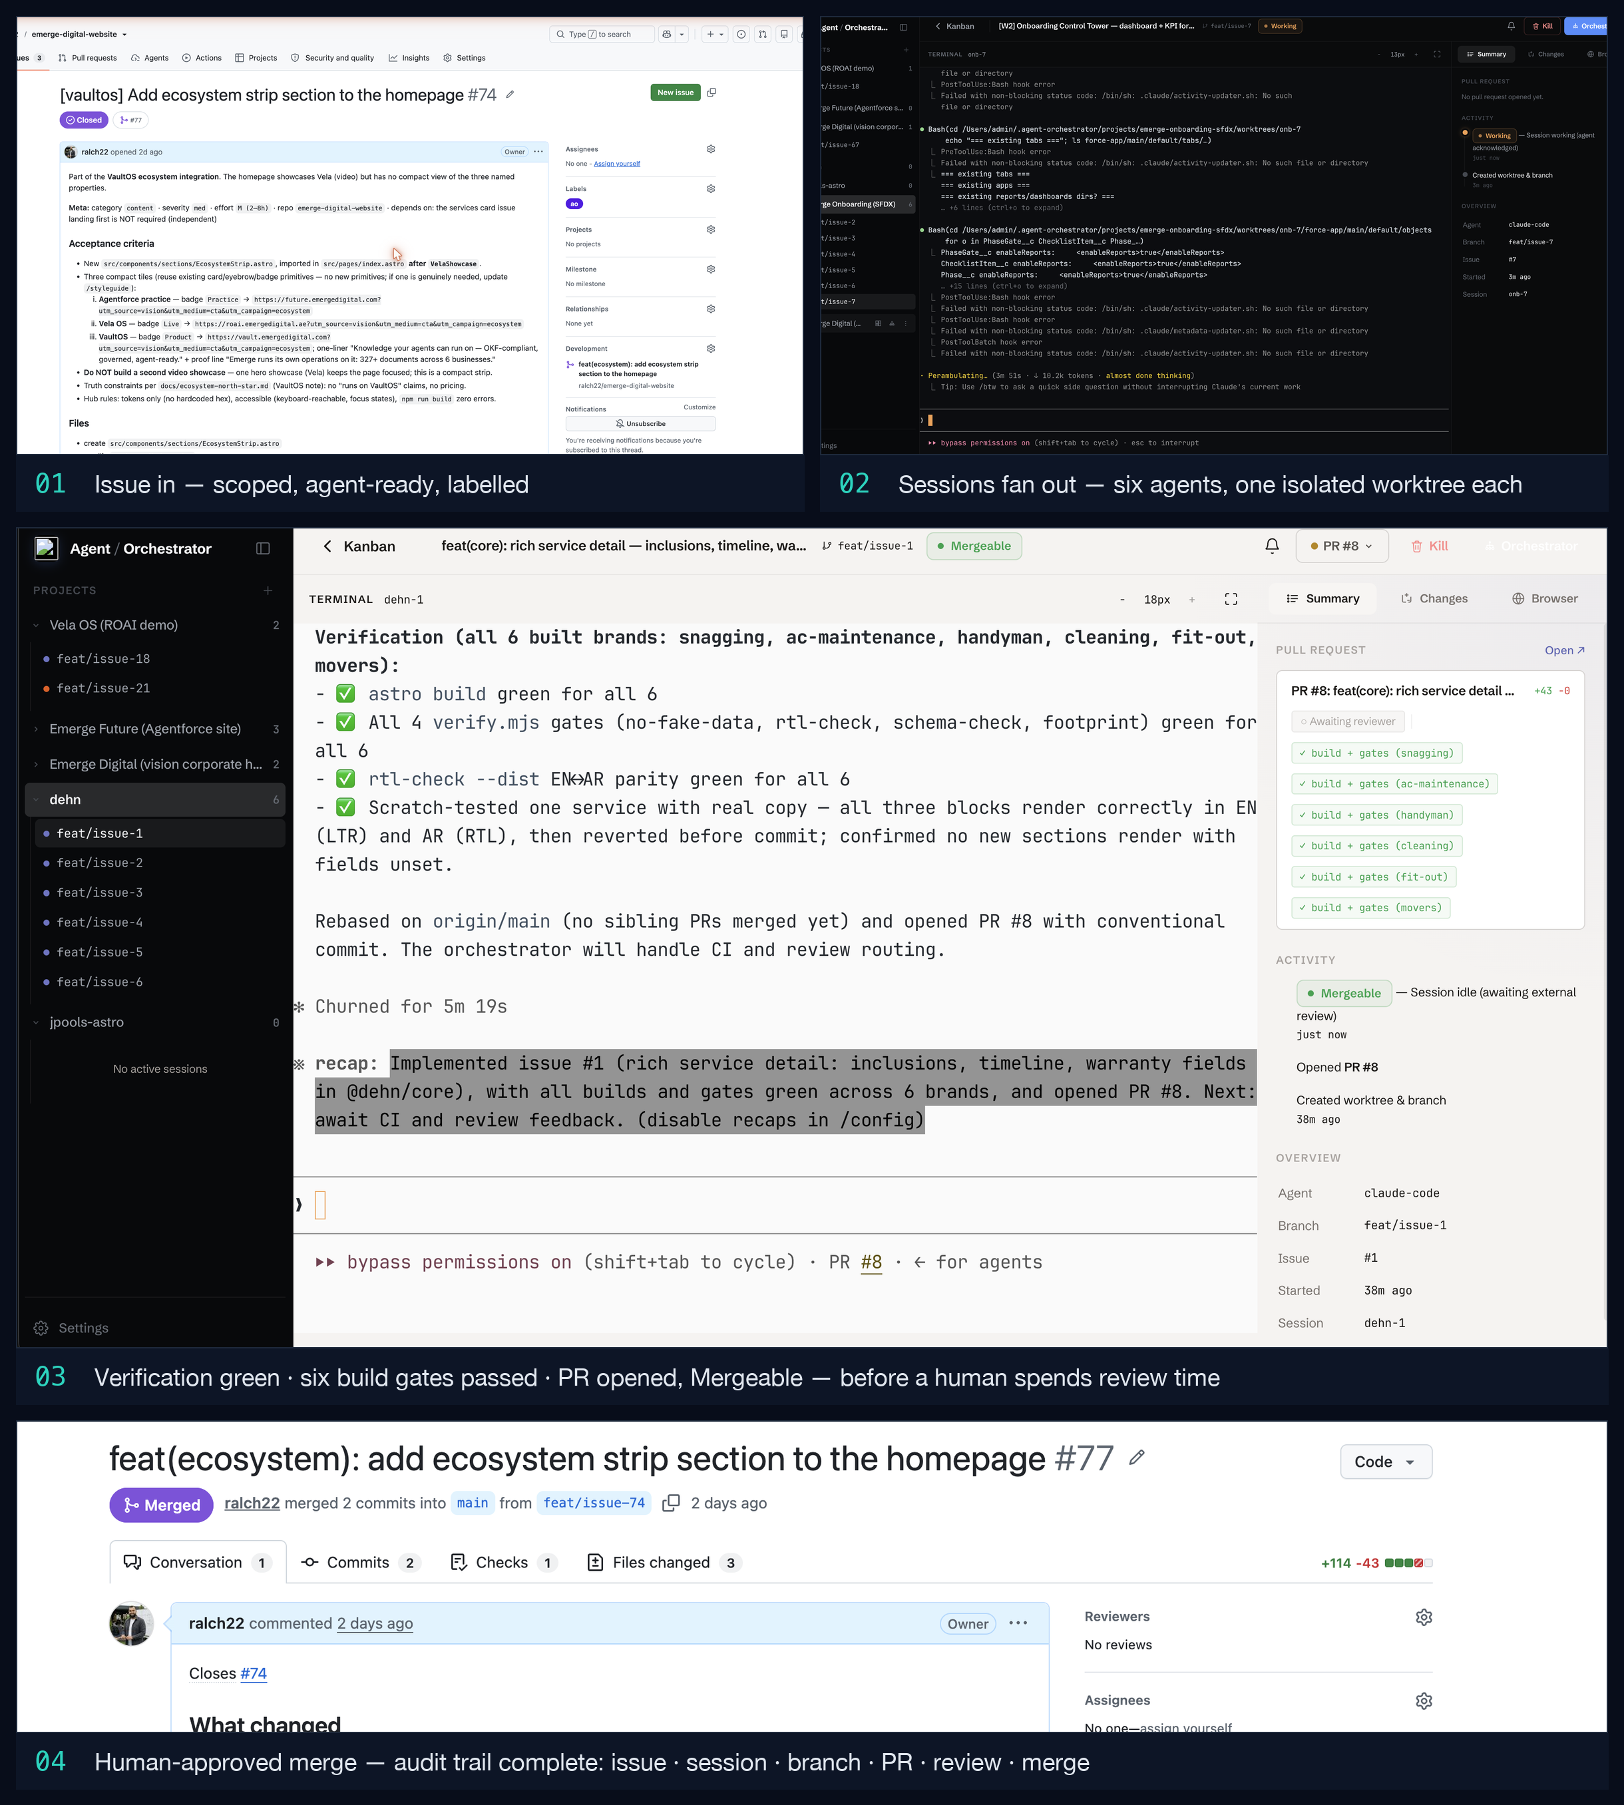The image size is (1624, 1805).
Task: Copy branch name icon after feat/issue-74
Action: tap(671, 1504)
